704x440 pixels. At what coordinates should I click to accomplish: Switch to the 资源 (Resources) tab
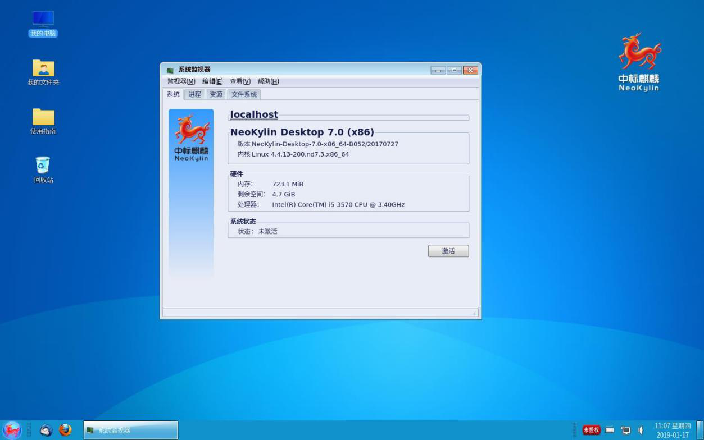(216, 95)
